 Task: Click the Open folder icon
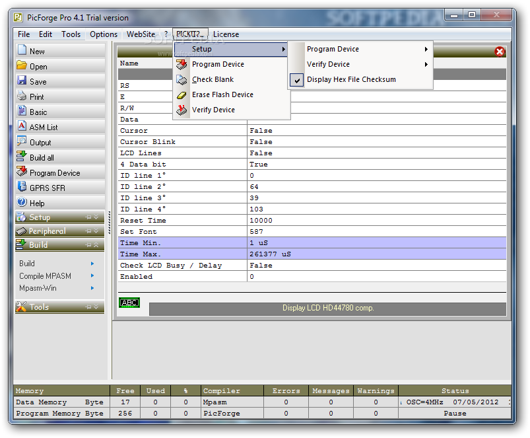click(x=22, y=65)
